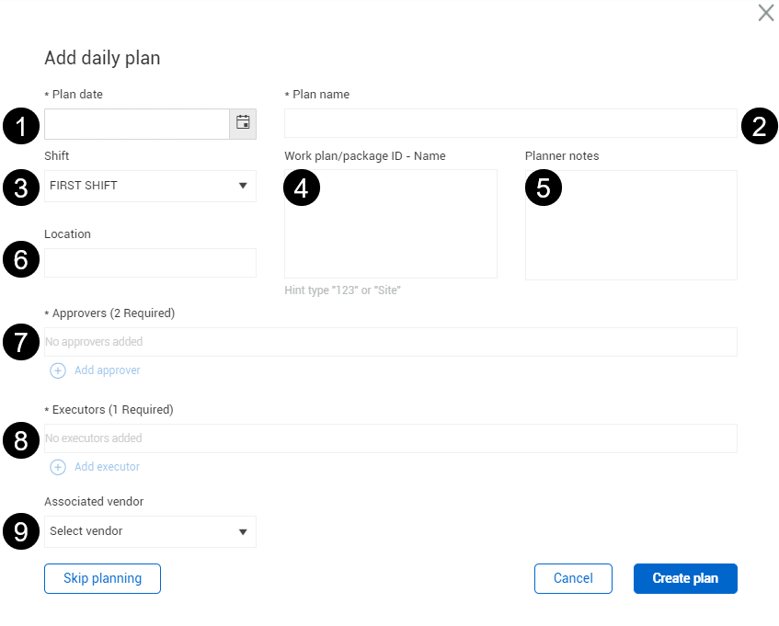Select the Executors field showing no executors
The height and width of the screenshot is (626, 779).
(391, 438)
